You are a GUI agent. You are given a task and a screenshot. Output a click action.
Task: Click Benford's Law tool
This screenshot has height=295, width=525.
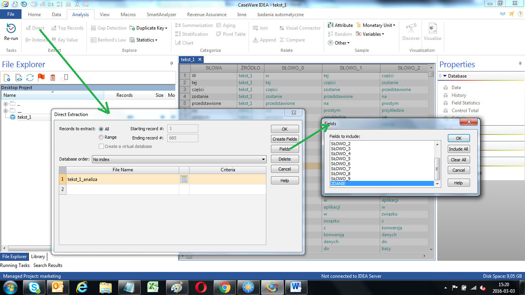click(108, 40)
